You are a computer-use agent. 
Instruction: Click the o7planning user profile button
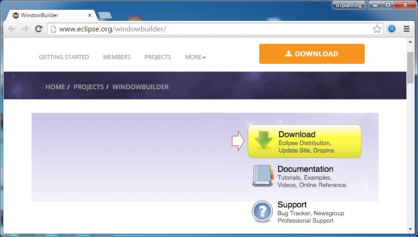coord(349,5)
